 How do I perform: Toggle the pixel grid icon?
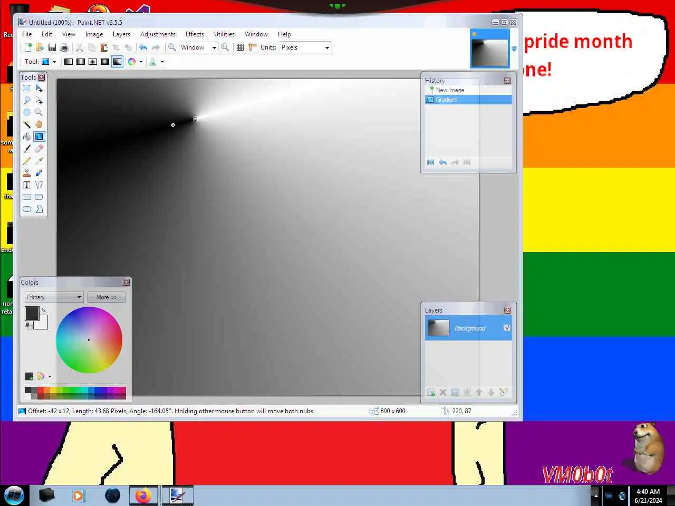coord(240,47)
